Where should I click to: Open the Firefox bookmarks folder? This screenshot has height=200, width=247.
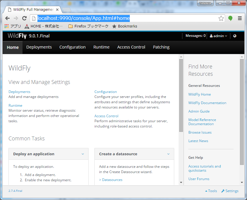pyautogui.click(x=88, y=26)
